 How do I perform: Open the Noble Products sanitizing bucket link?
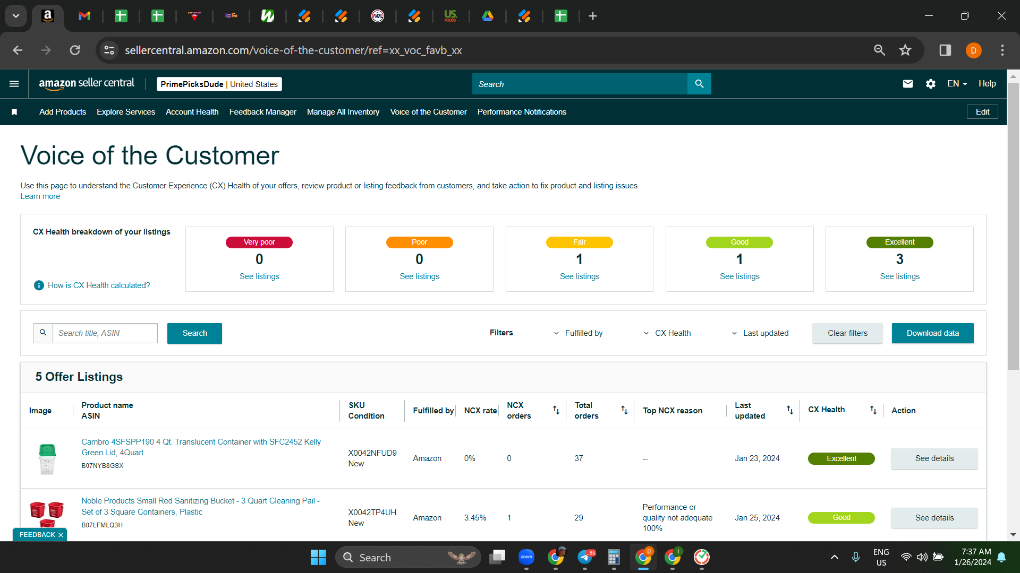(x=200, y=506)
